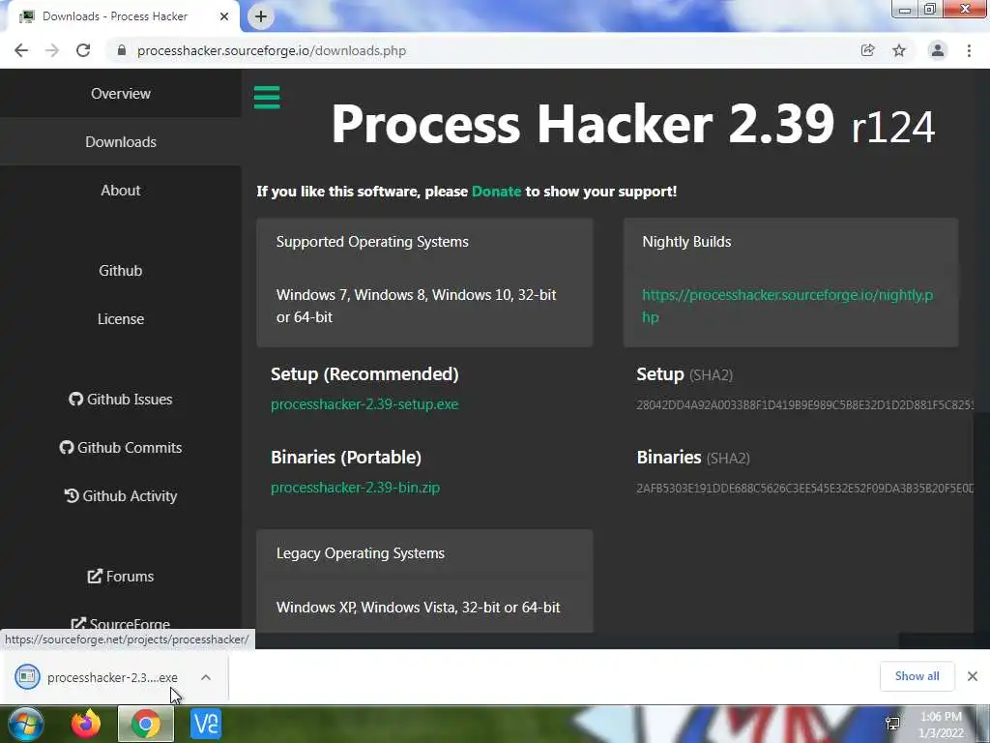Launch Firefox from the taskbar
990x743 pixels.
point(86,724)
